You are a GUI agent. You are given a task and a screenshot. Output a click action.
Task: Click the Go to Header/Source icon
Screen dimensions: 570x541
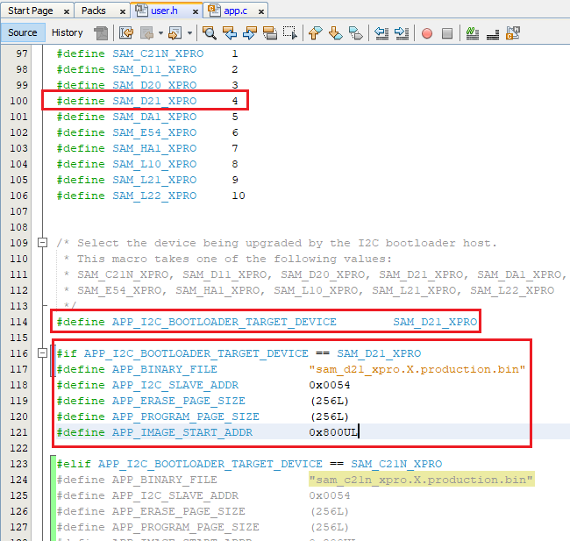(513, 33)
